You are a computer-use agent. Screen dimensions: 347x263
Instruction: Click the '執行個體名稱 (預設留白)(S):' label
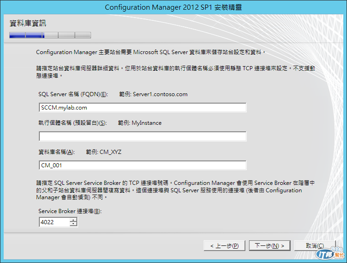point(73,123)
